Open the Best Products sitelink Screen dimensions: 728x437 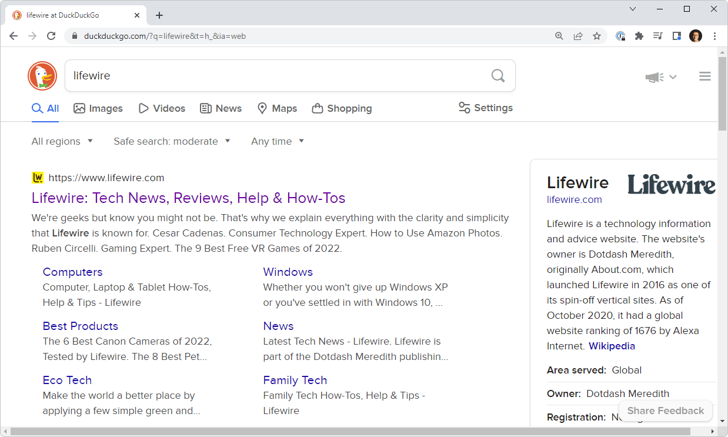(x=80, y=326)
